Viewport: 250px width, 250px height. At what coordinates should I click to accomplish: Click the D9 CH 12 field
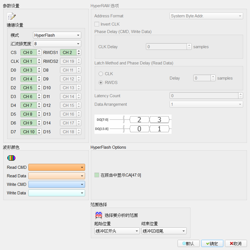point(68,79)
